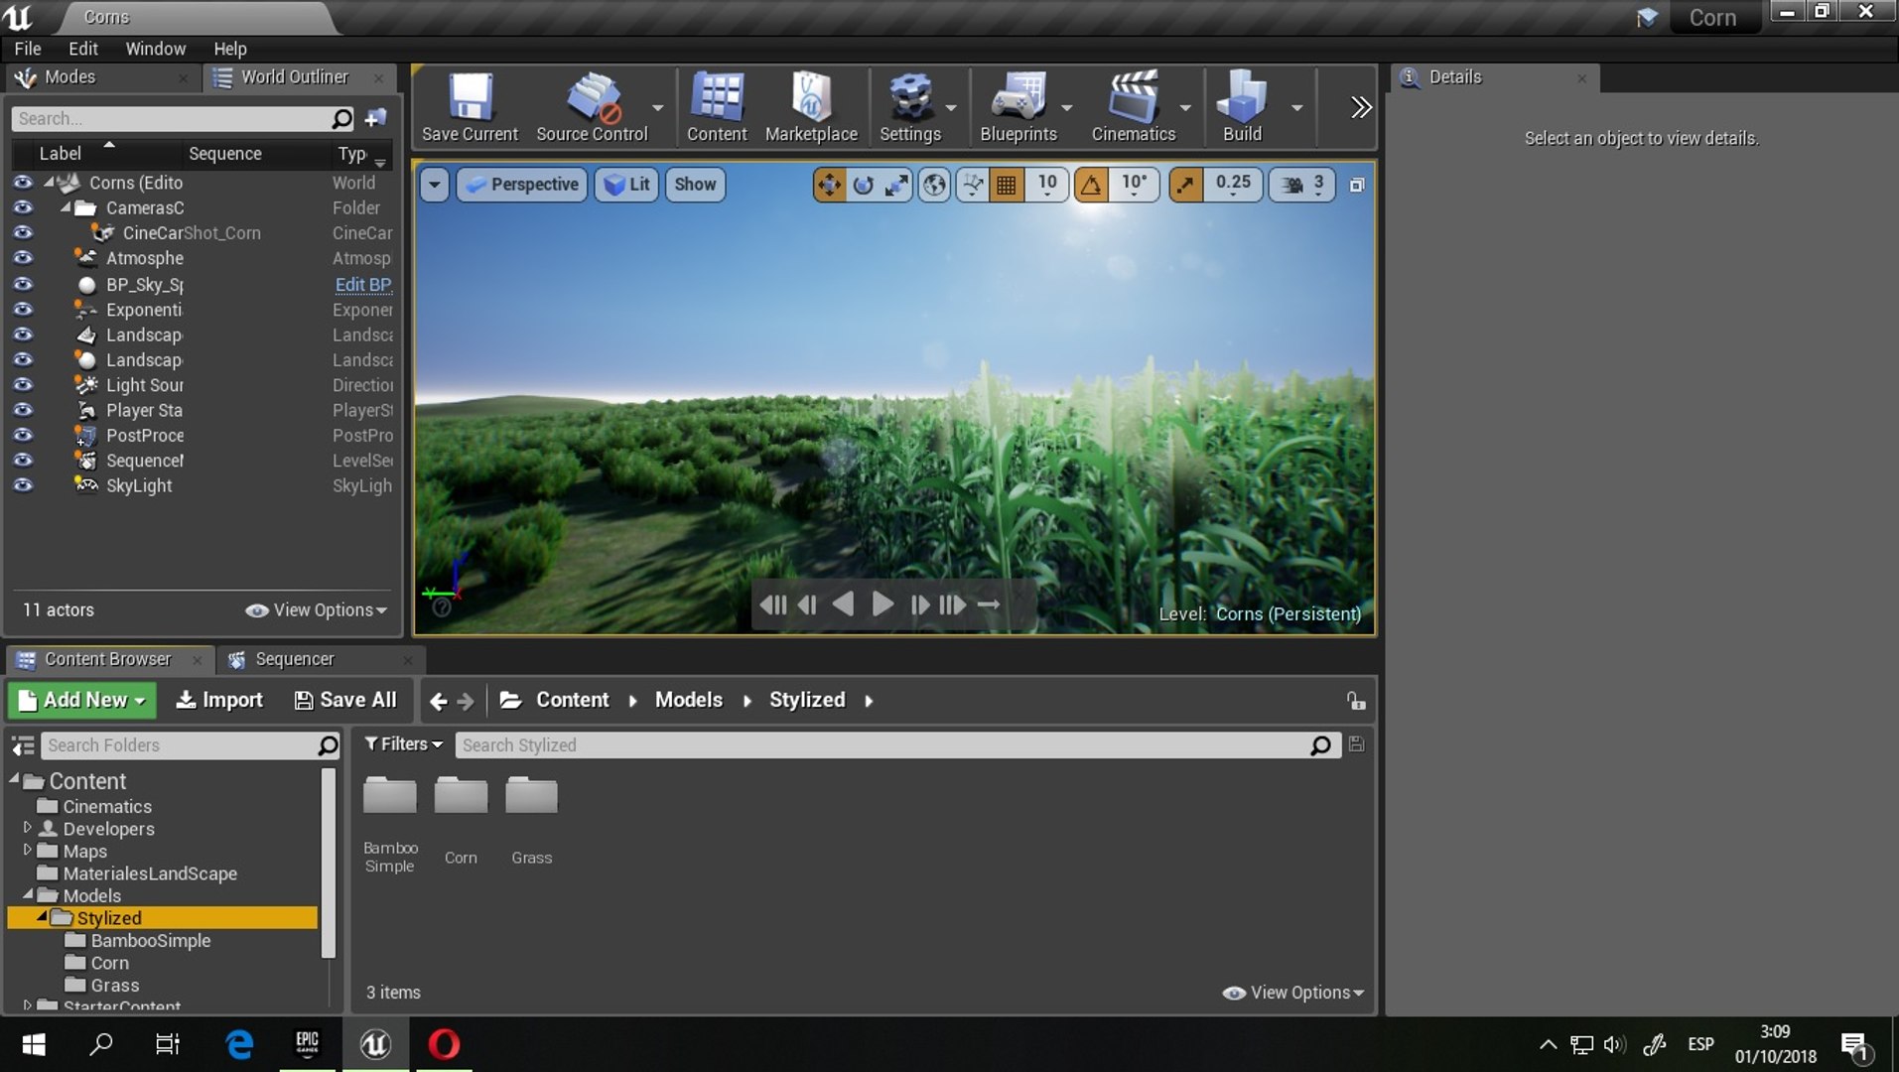Click the Save All button
The width and height of the screenshot is (1899, 1072).
(x=345, y=700)
